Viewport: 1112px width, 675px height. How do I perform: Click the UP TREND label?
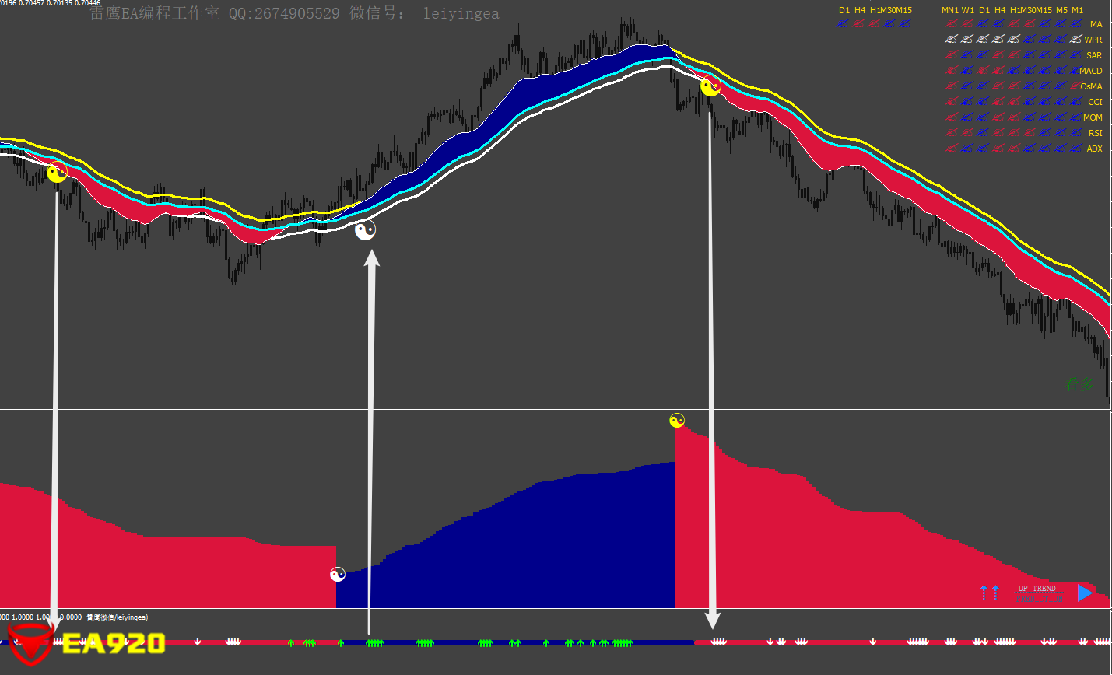pyautogui.click(x=1037, y=589)
